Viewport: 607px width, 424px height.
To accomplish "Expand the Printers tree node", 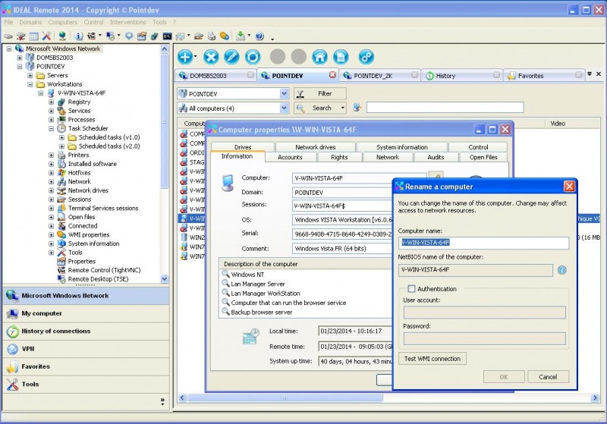I will point(51,155).
